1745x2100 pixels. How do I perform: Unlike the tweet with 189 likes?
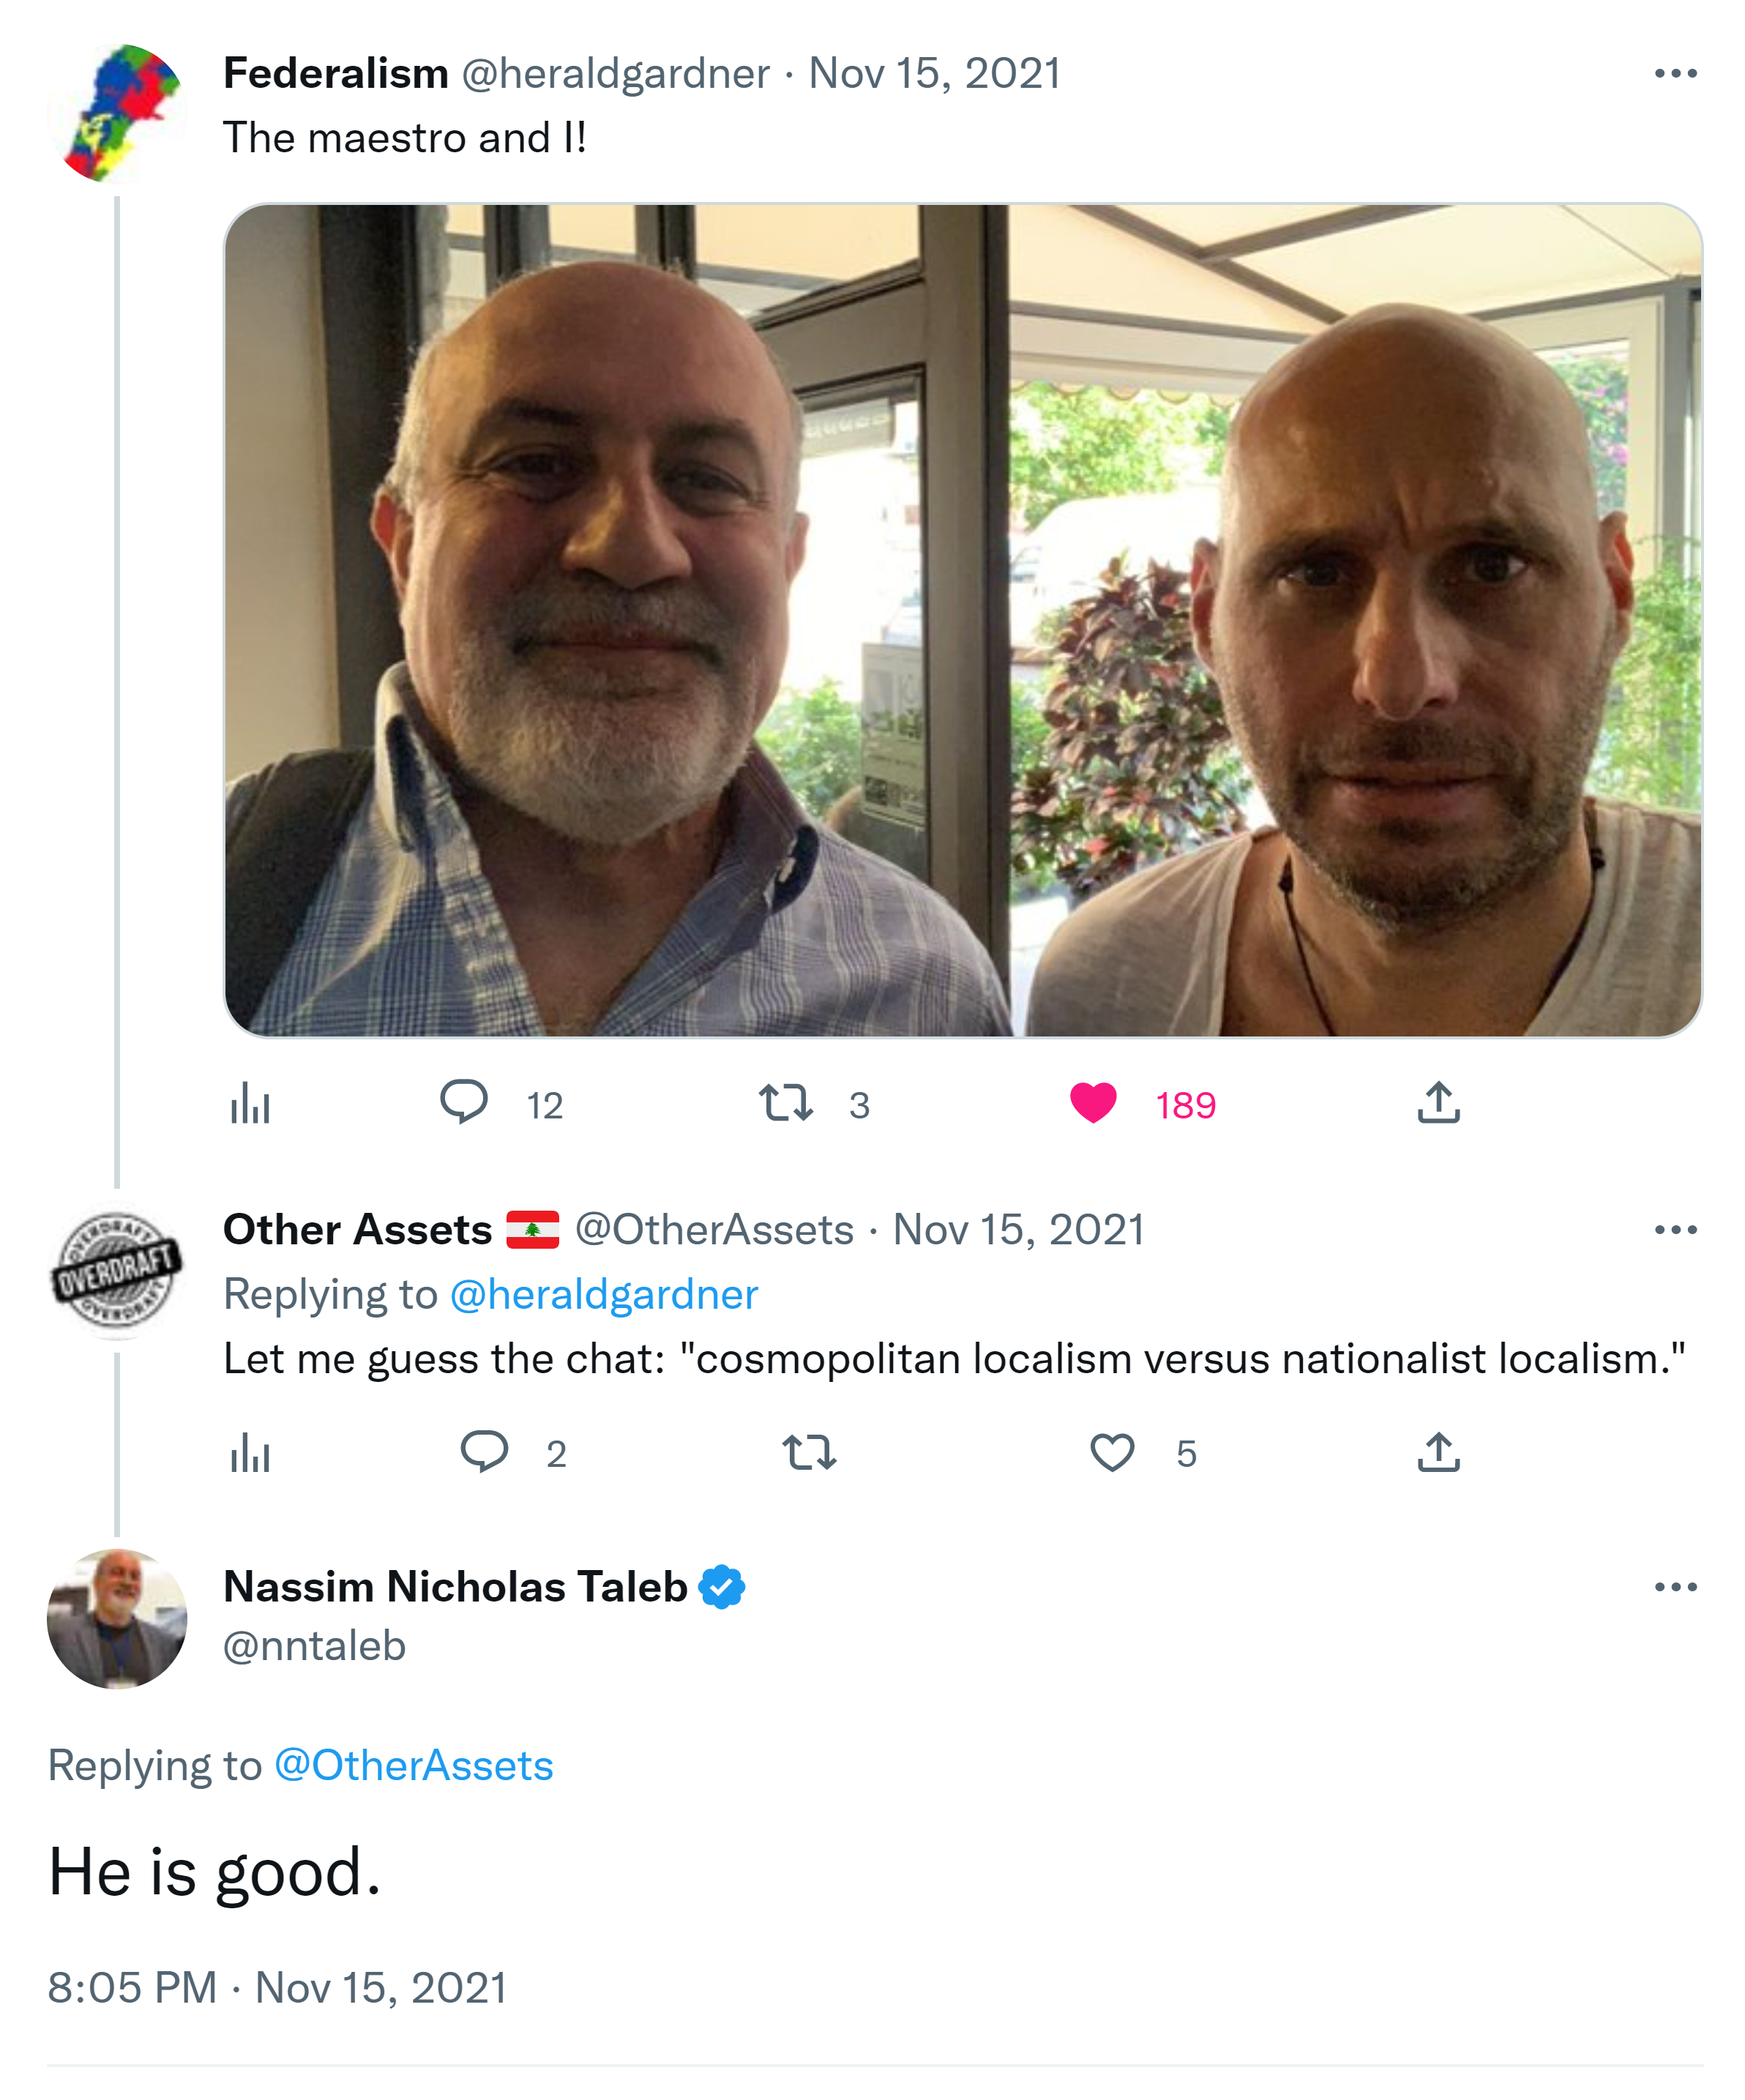click(x=1093, y=1103)
